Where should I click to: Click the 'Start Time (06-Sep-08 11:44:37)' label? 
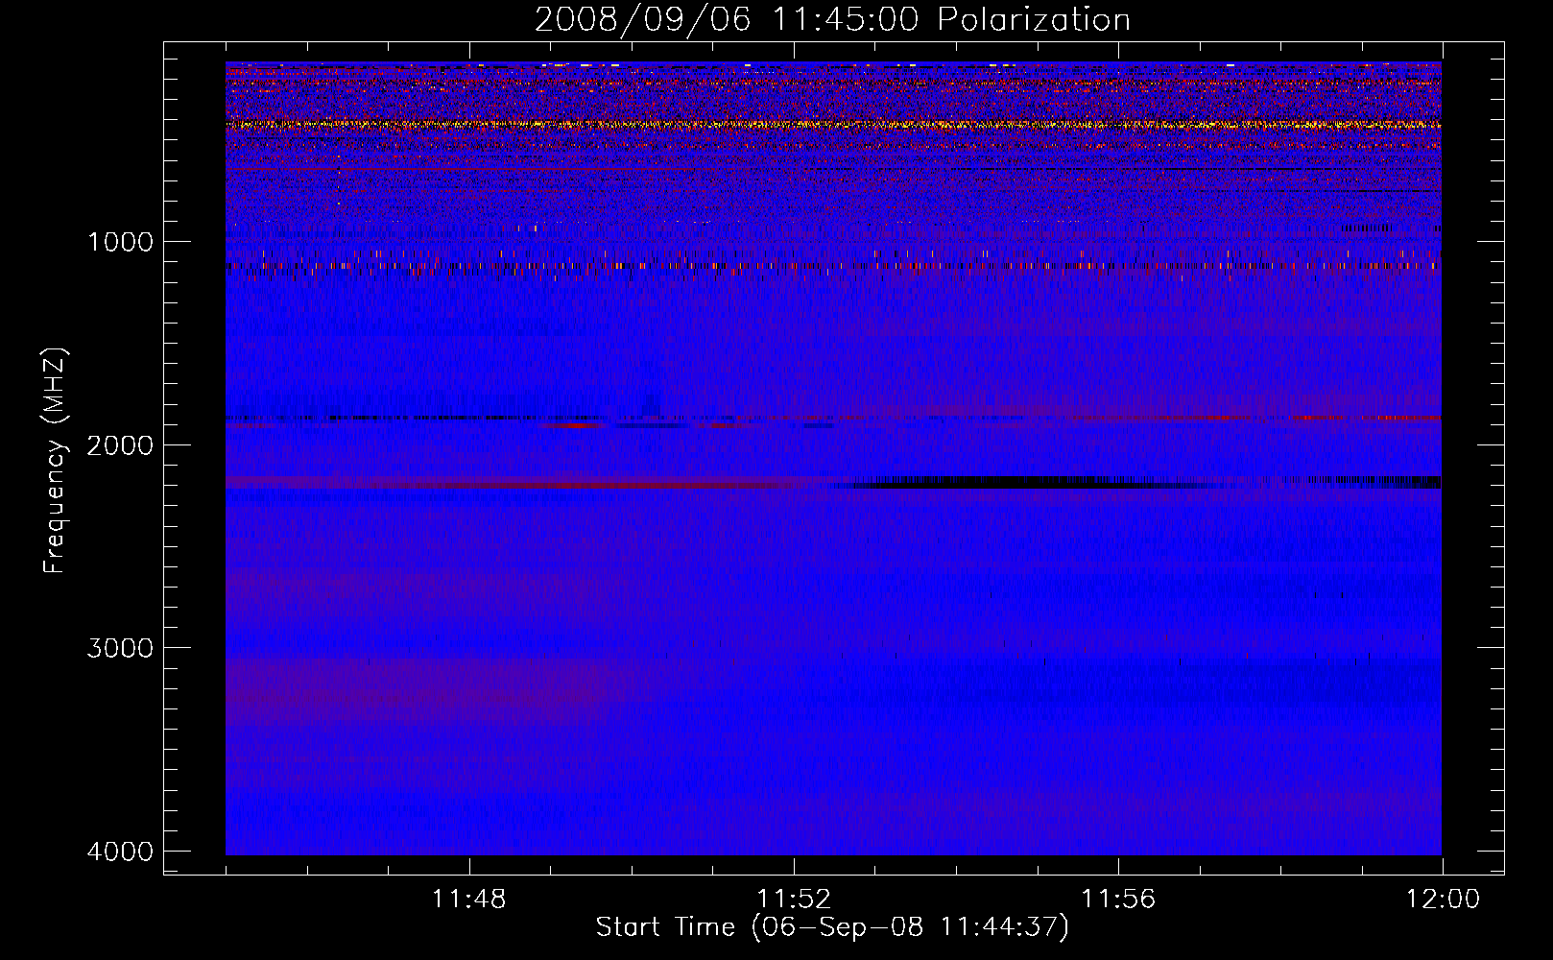832,927
